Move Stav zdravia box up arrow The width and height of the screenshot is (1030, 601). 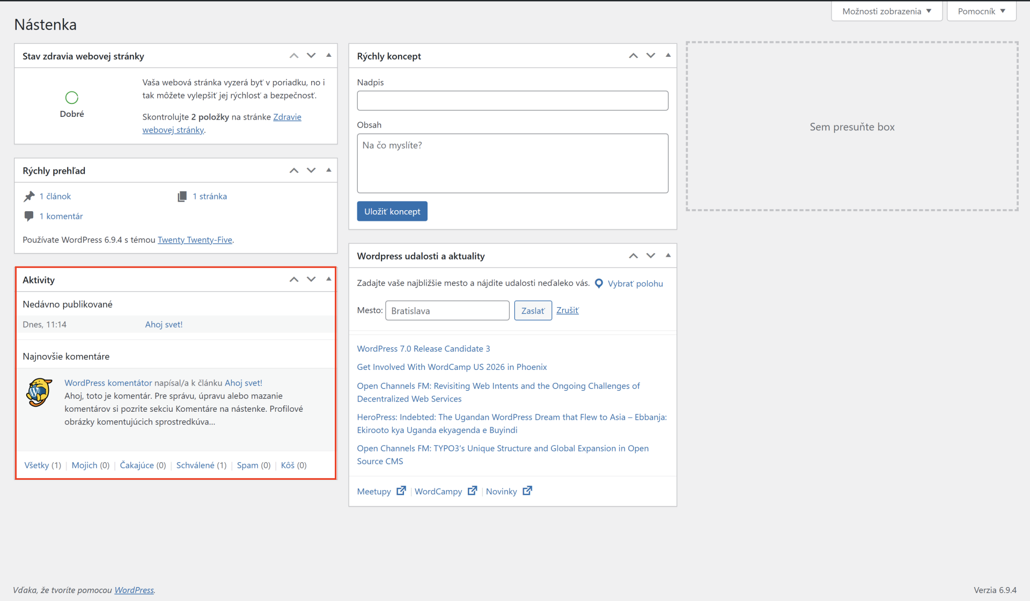tap(294, 56)
